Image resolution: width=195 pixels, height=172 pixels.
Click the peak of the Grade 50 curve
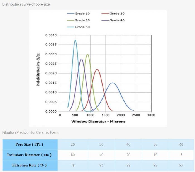75,40
